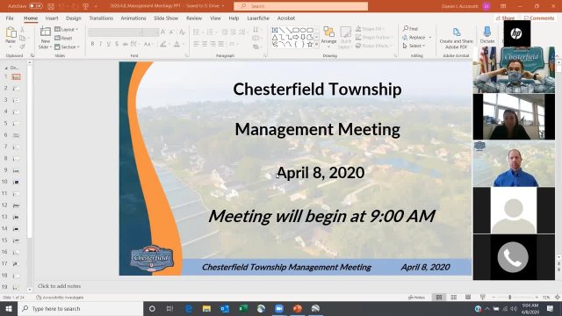
Task: Select slide 5 thumbnail
Action: pos(16,124)
